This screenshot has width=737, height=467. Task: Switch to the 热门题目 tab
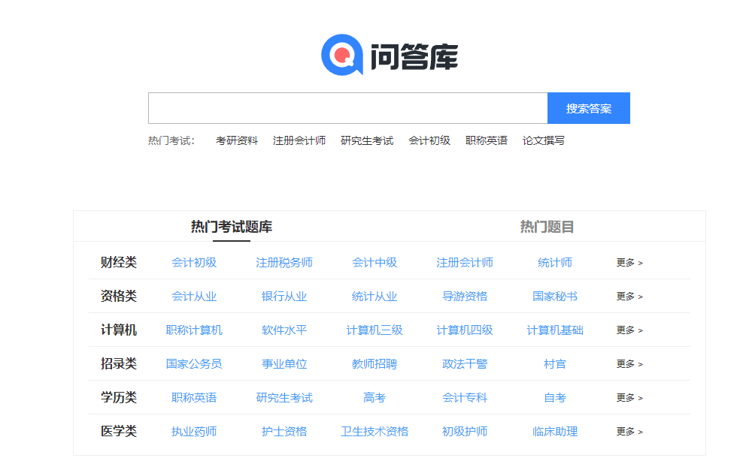point(547,227)
